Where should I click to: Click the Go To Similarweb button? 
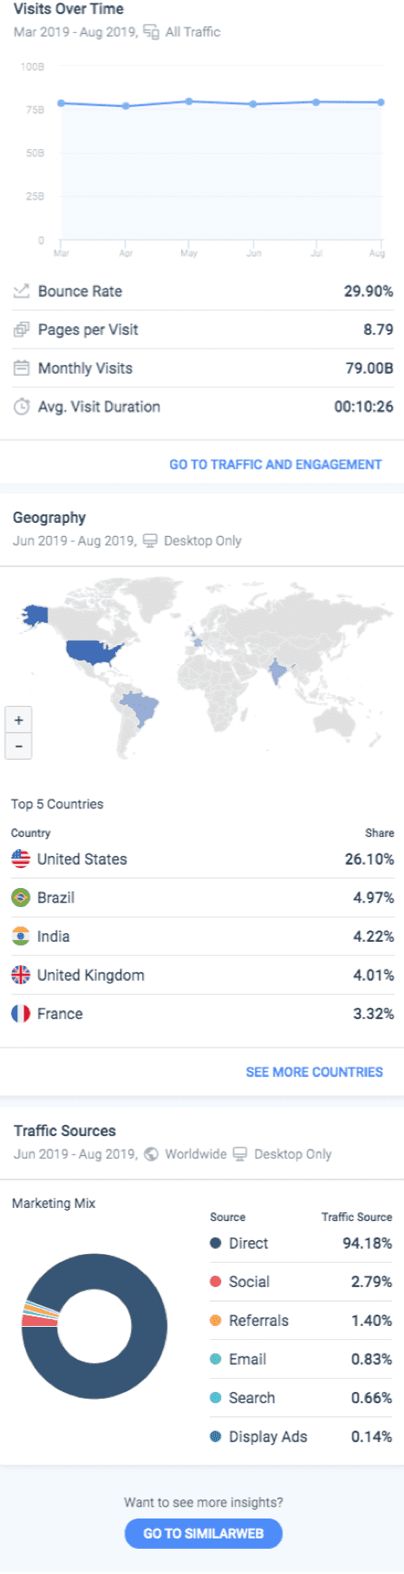pos(203,1533)
